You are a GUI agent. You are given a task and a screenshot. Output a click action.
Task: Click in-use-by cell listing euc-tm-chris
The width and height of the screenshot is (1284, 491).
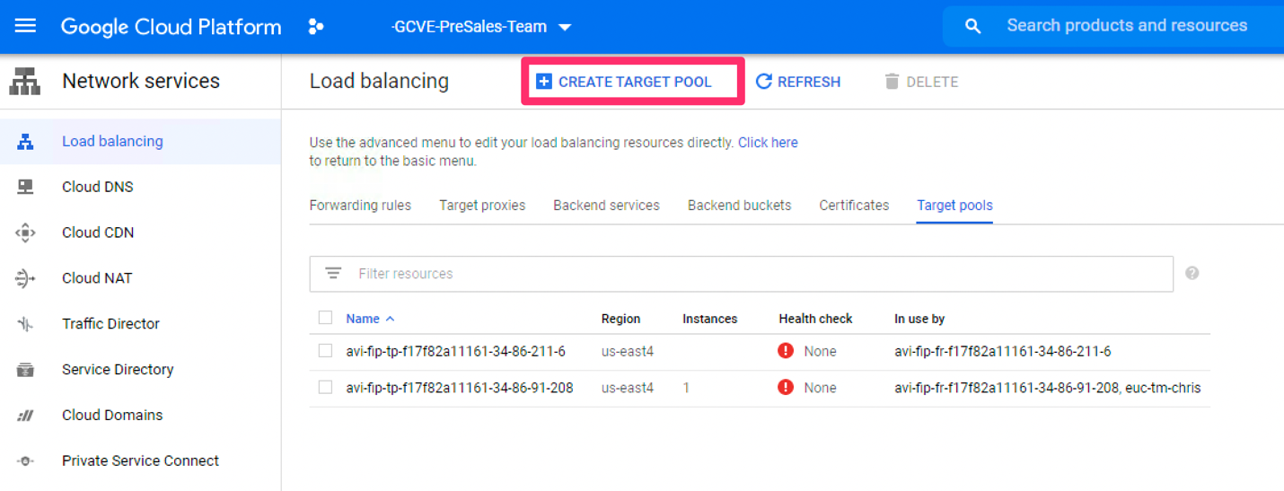(x=1048, y=388)
